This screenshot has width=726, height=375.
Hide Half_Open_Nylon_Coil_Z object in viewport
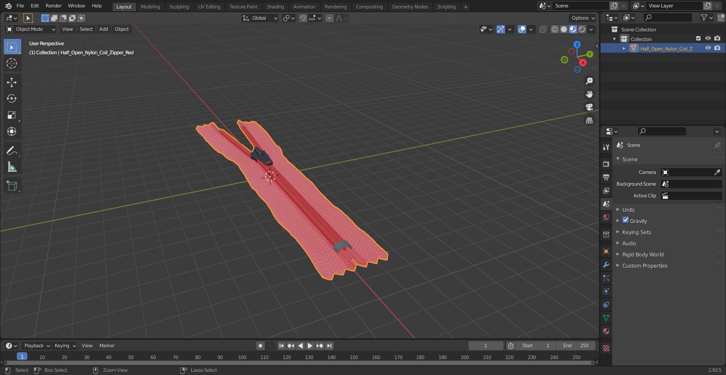[x=708, y=48]
